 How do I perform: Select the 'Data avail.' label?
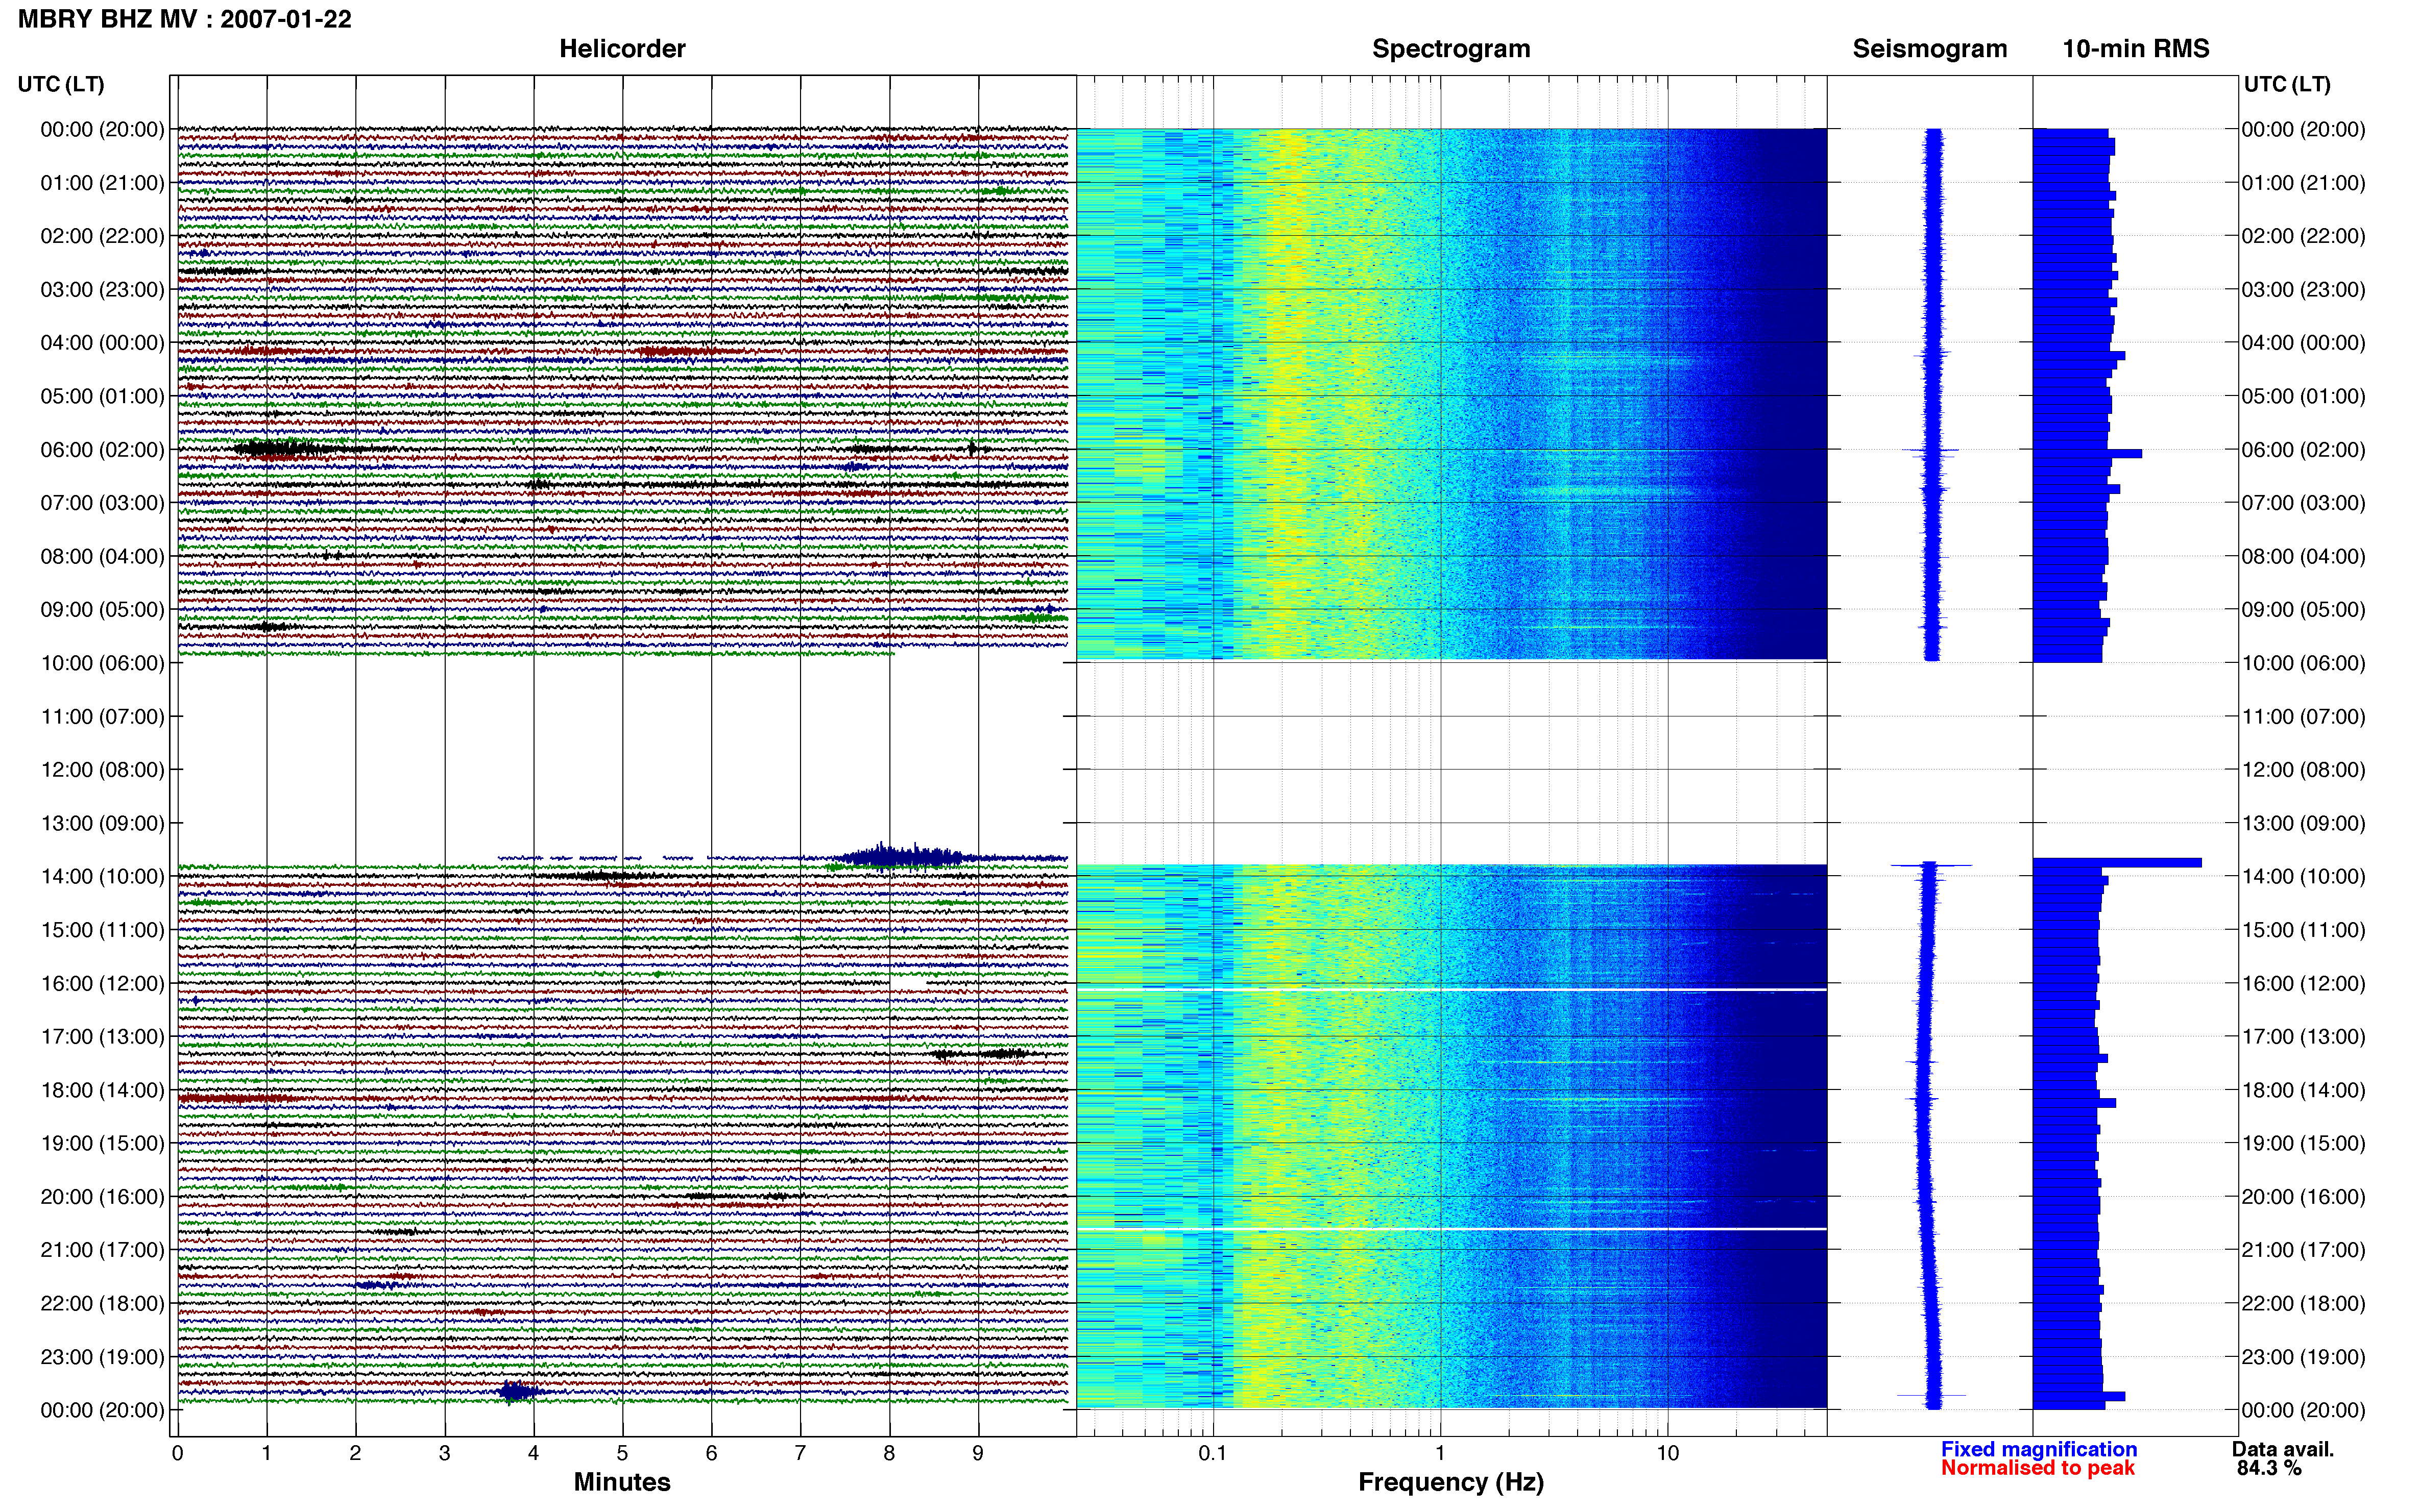(x=2283, y=1449)
